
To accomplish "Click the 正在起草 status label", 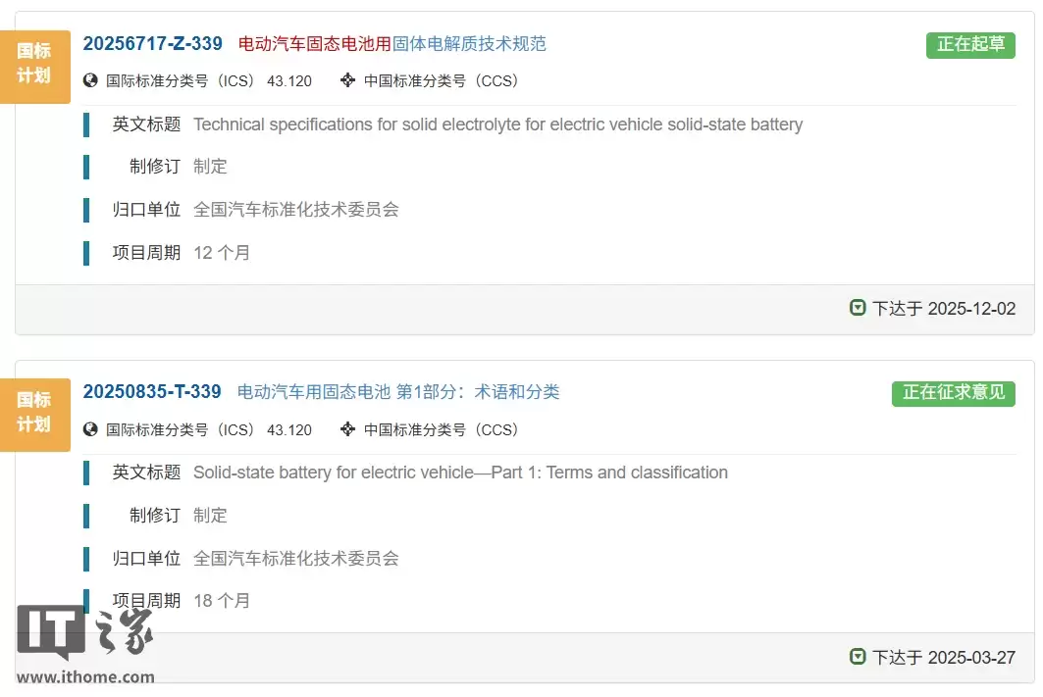I will (970, 44).
